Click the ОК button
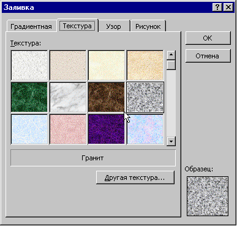 [208, 38]
